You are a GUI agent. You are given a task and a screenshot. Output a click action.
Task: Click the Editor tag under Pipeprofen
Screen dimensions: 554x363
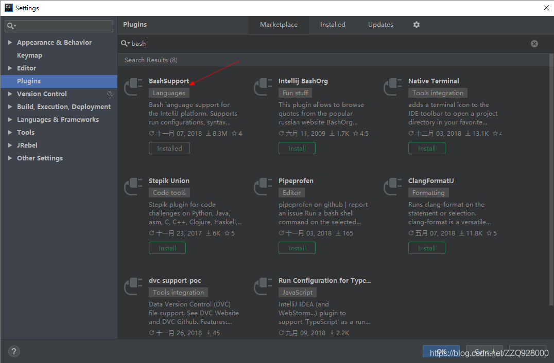pos(291,193)
